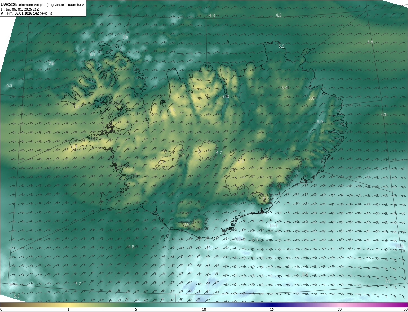The width and height of the screenshot is (408, 312).
Task: Click the 5.5 value label on the map
Action: click(x=281, y=46)
